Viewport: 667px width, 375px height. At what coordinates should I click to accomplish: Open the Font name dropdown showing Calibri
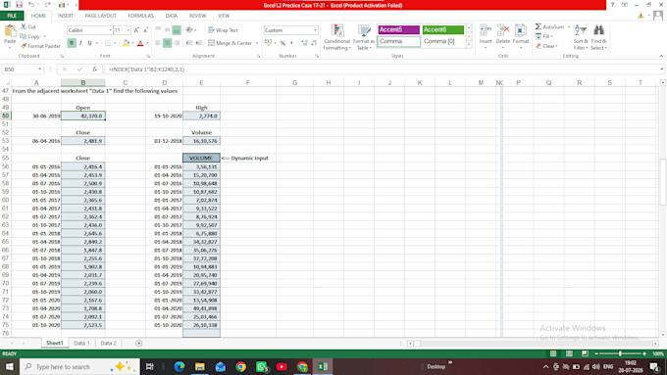click(110, 30)
